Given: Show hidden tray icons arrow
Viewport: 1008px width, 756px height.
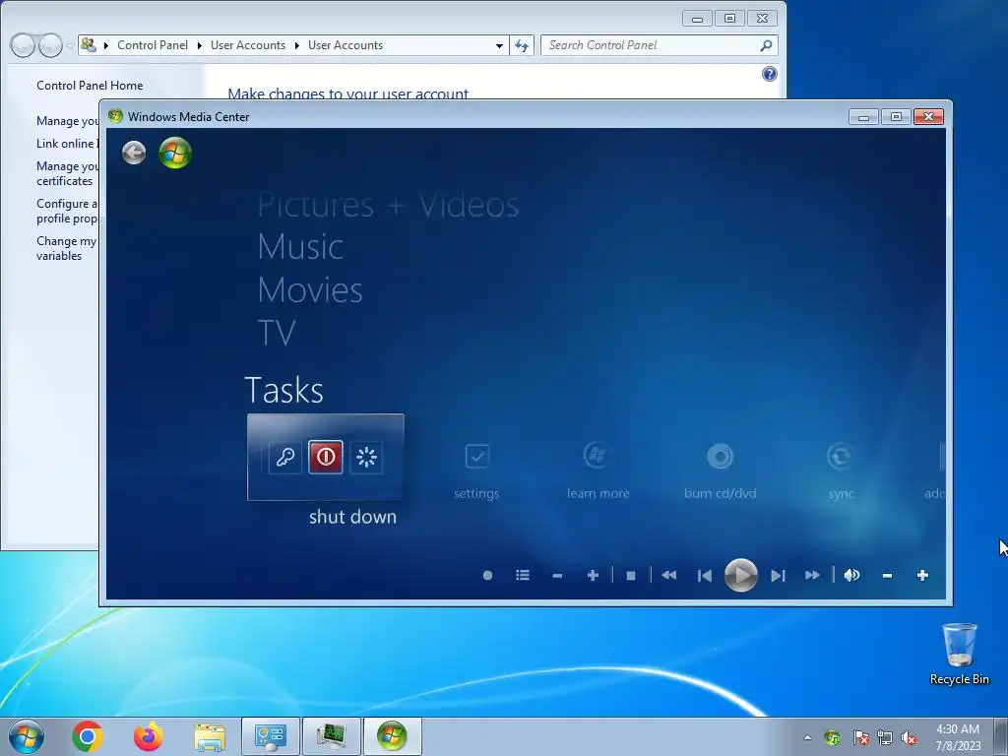Looking at the screenshot, I should [807, 737].
